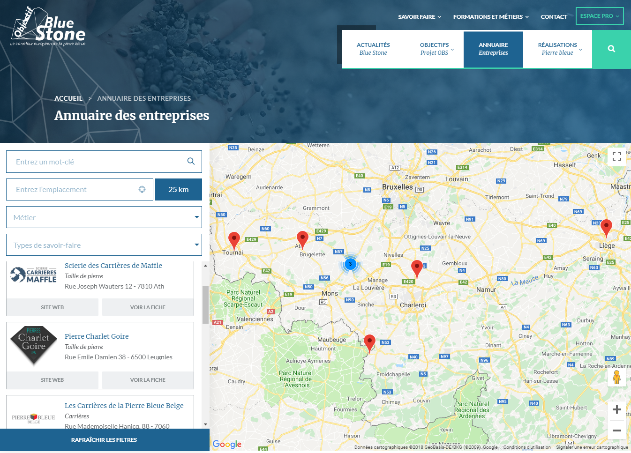Select the red marker east of Maubeuge
Viewport: 631px width, 453px height.
coord(370,343)
